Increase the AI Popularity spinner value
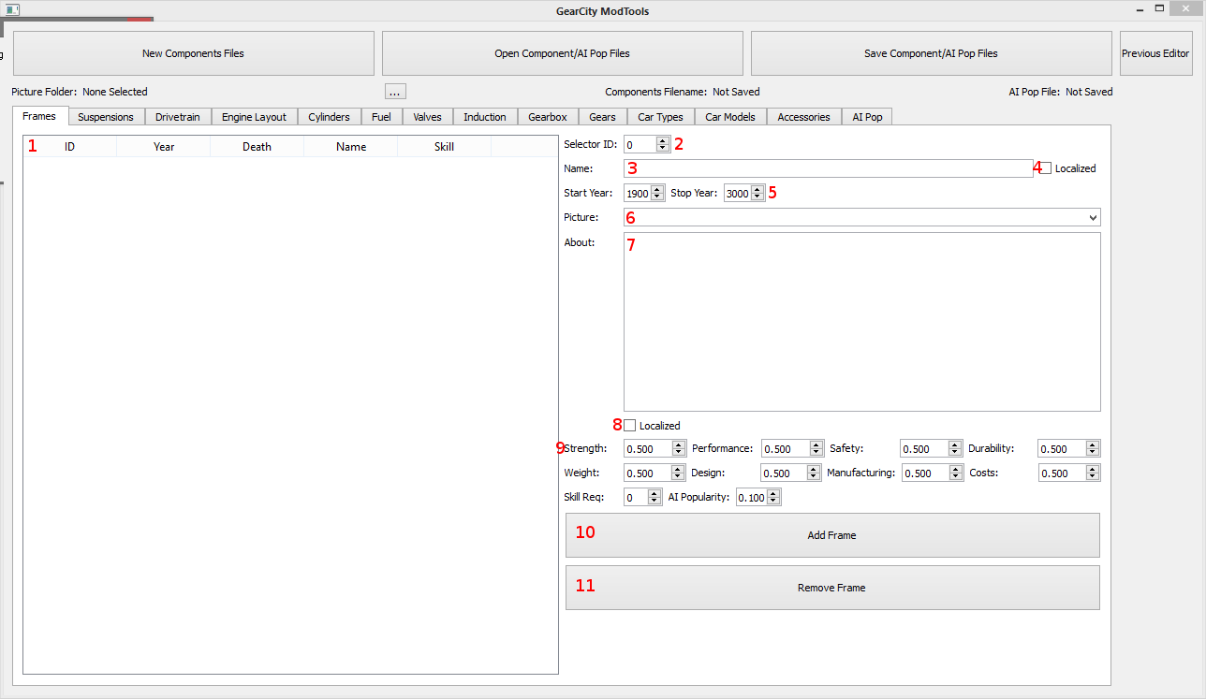 (773, 494)
